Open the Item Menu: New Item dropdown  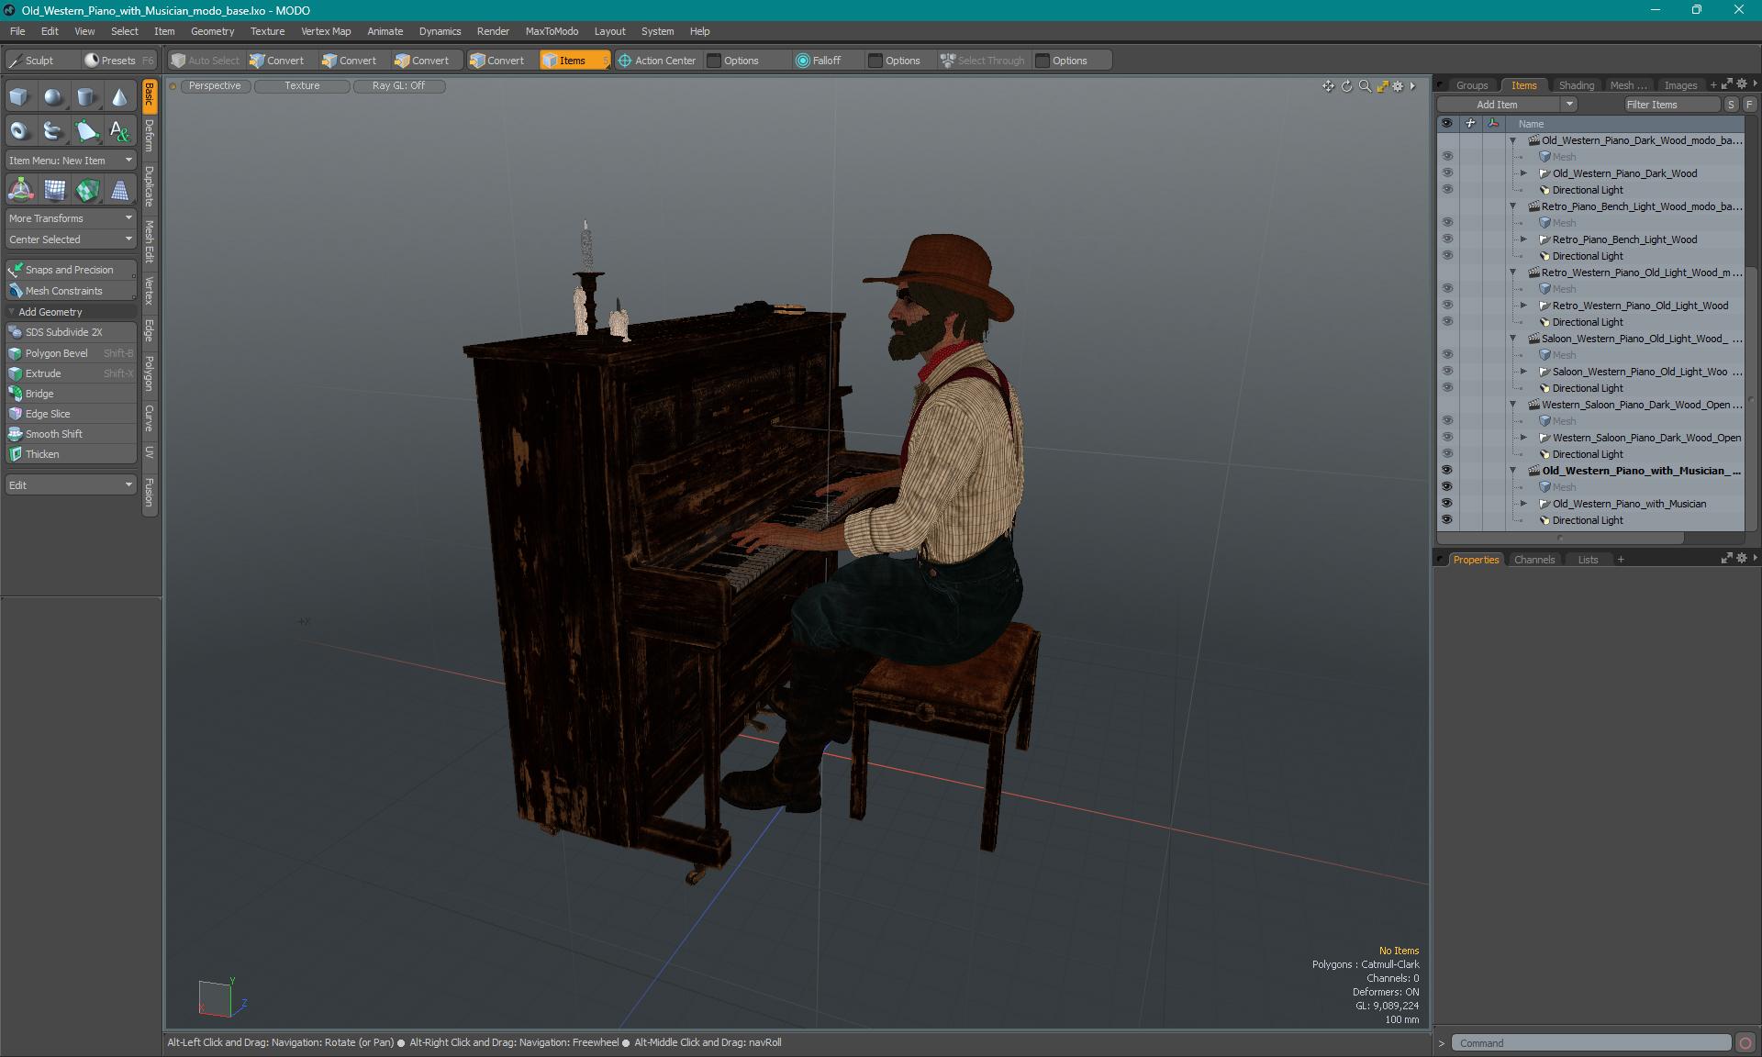(x=71, y=161)
